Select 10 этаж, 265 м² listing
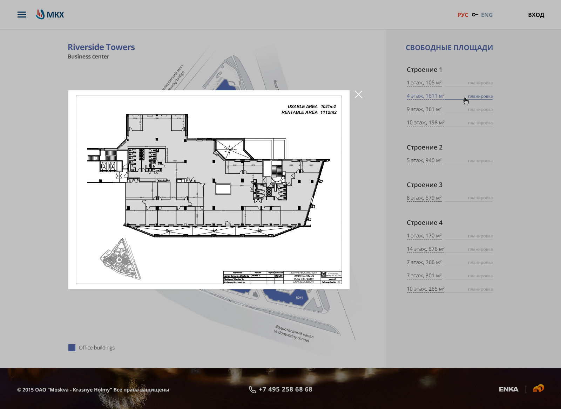Screen dimensions: 561x409 pyautogui.click(x=425, y=289)
